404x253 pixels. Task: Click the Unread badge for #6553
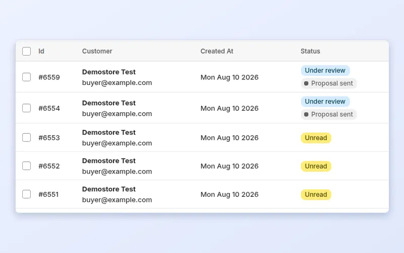316,138
